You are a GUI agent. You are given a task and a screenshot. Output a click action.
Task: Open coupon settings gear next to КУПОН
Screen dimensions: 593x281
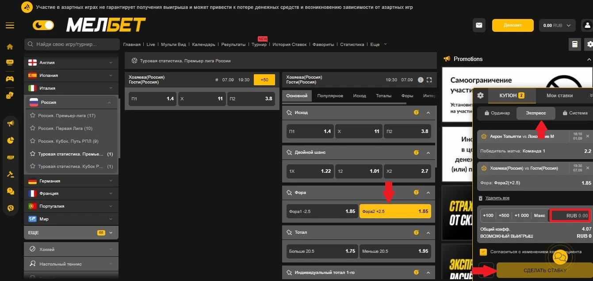[480, 95]
